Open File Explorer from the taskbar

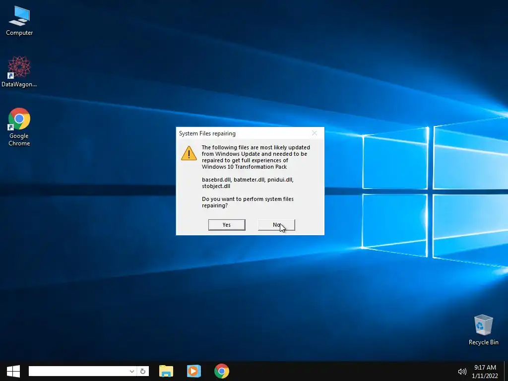coord(166,371)
